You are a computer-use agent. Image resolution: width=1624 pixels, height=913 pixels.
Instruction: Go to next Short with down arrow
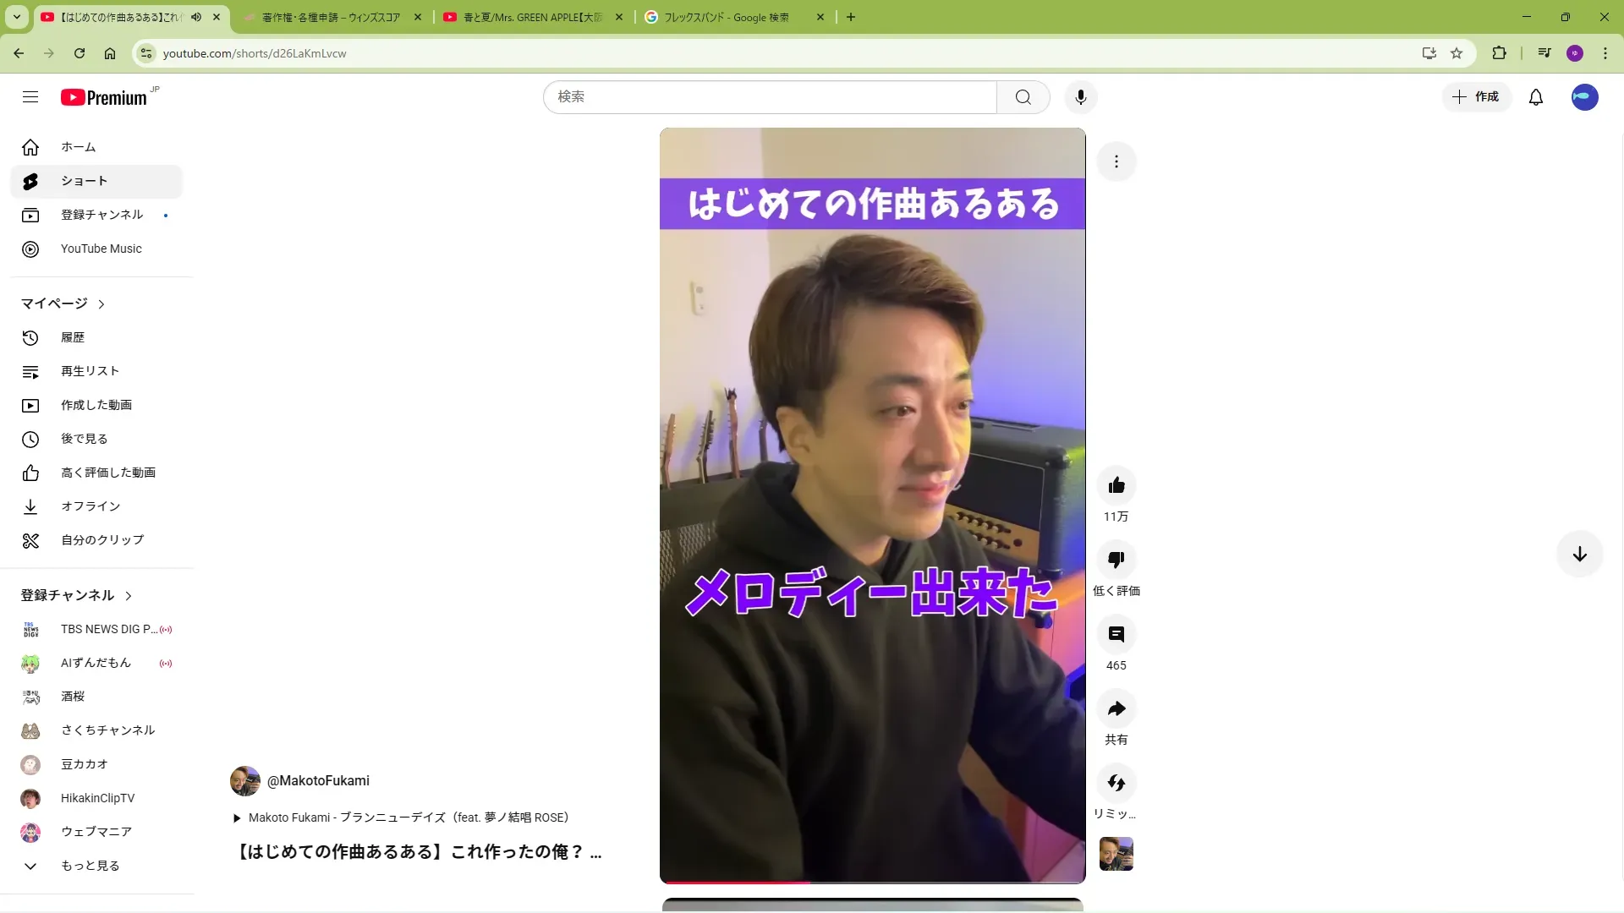point(1578,555)
